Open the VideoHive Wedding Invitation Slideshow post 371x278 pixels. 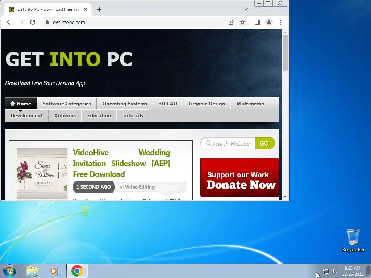point(121,163)
